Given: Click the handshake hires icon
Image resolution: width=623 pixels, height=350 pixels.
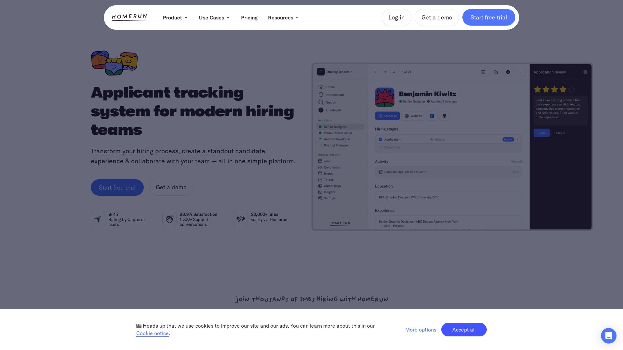Looking at the screenshot, I should coord(240,219).
